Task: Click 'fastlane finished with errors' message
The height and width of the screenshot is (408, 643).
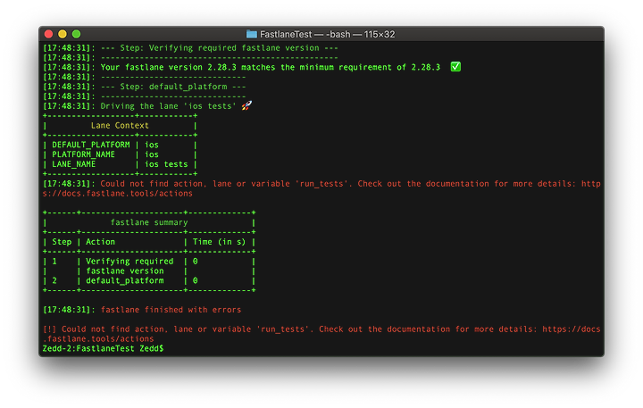Action: 171,310
